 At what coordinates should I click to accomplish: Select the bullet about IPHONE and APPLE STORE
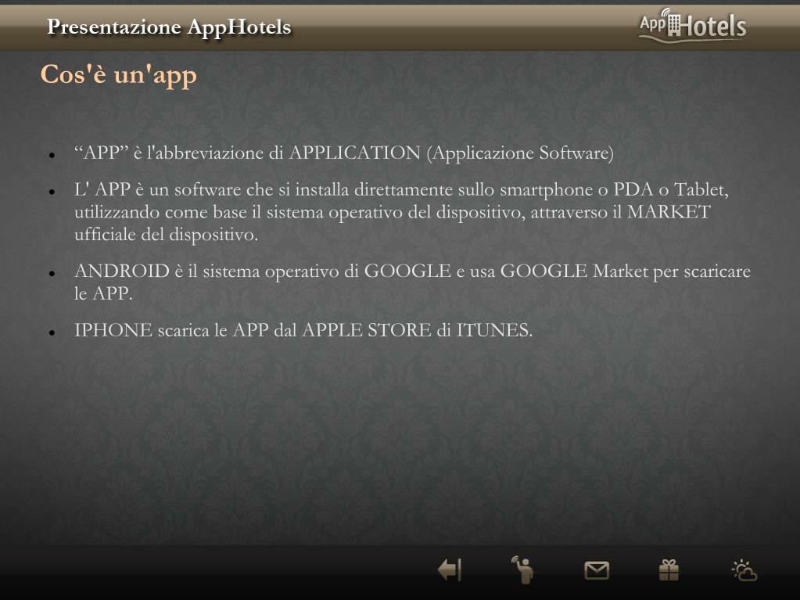303,330
